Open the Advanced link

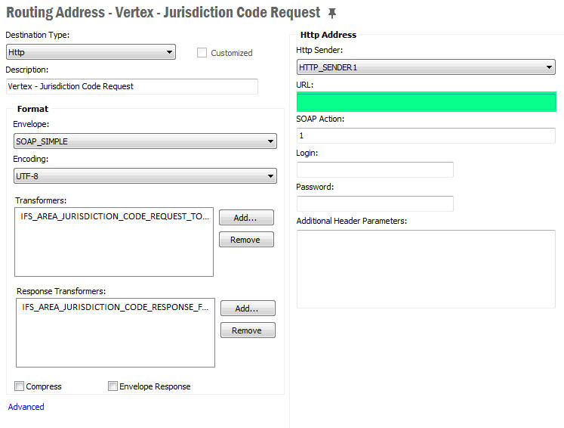26,407
